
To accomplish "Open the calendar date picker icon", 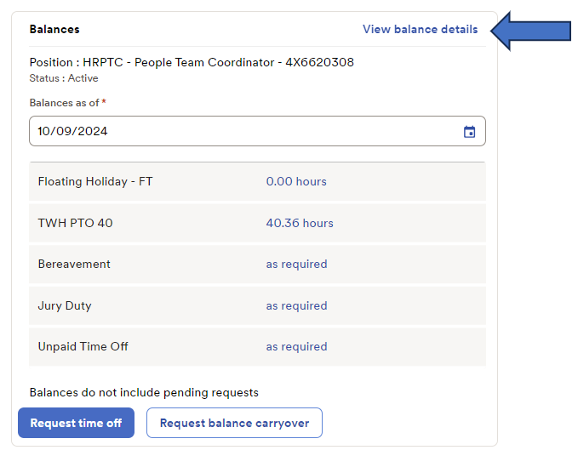I will tap(469, 132).
